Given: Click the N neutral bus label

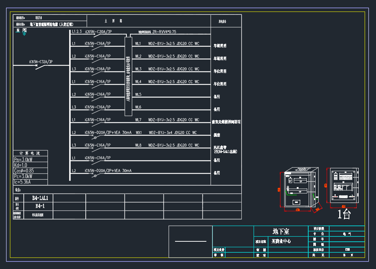Looking at the screenshot, I should pos(18,31).
